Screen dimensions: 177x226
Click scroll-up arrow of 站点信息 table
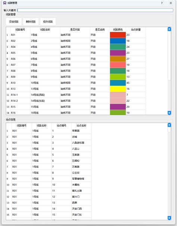tap(169, 125)
